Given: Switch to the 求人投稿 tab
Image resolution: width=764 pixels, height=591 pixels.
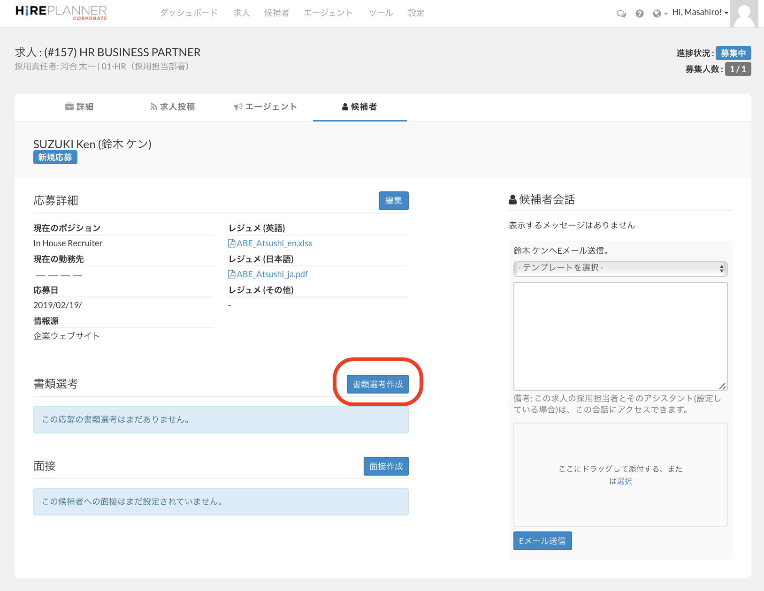Looking at the screenshot, I should pyautogui.click(x=172, y=107).
